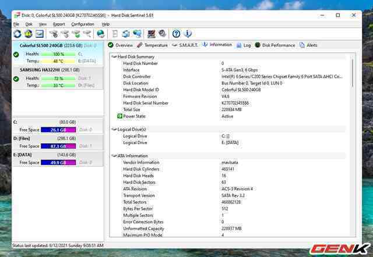Click the green status check beside Colorful SL500

coord(16,55)
